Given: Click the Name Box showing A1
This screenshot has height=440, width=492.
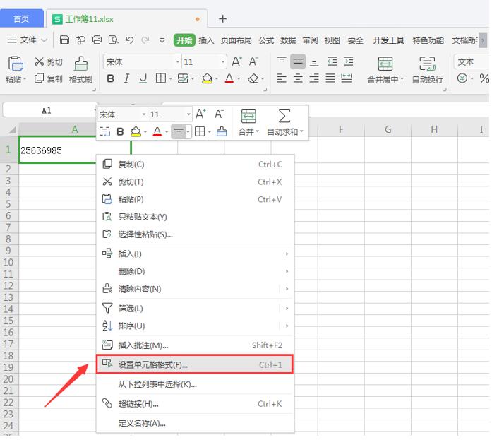Looking at the screenshot, I should point(50,110).
